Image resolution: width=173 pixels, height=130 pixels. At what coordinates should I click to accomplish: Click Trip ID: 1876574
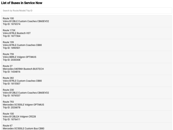click(12, 24)
